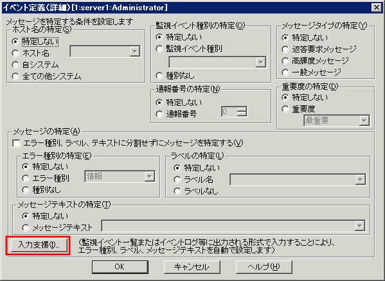Open the メッセージテキスト combo box
385x281 pixels.
[233, 226]
